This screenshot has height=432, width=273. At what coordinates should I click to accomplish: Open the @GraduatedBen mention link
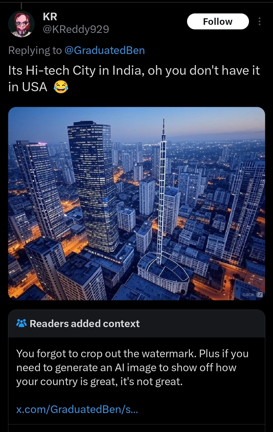click(x=105, y=50)
